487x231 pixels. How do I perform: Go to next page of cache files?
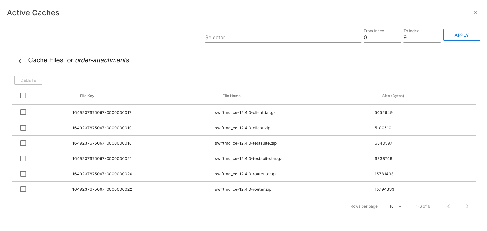click(x=467, y=206)
